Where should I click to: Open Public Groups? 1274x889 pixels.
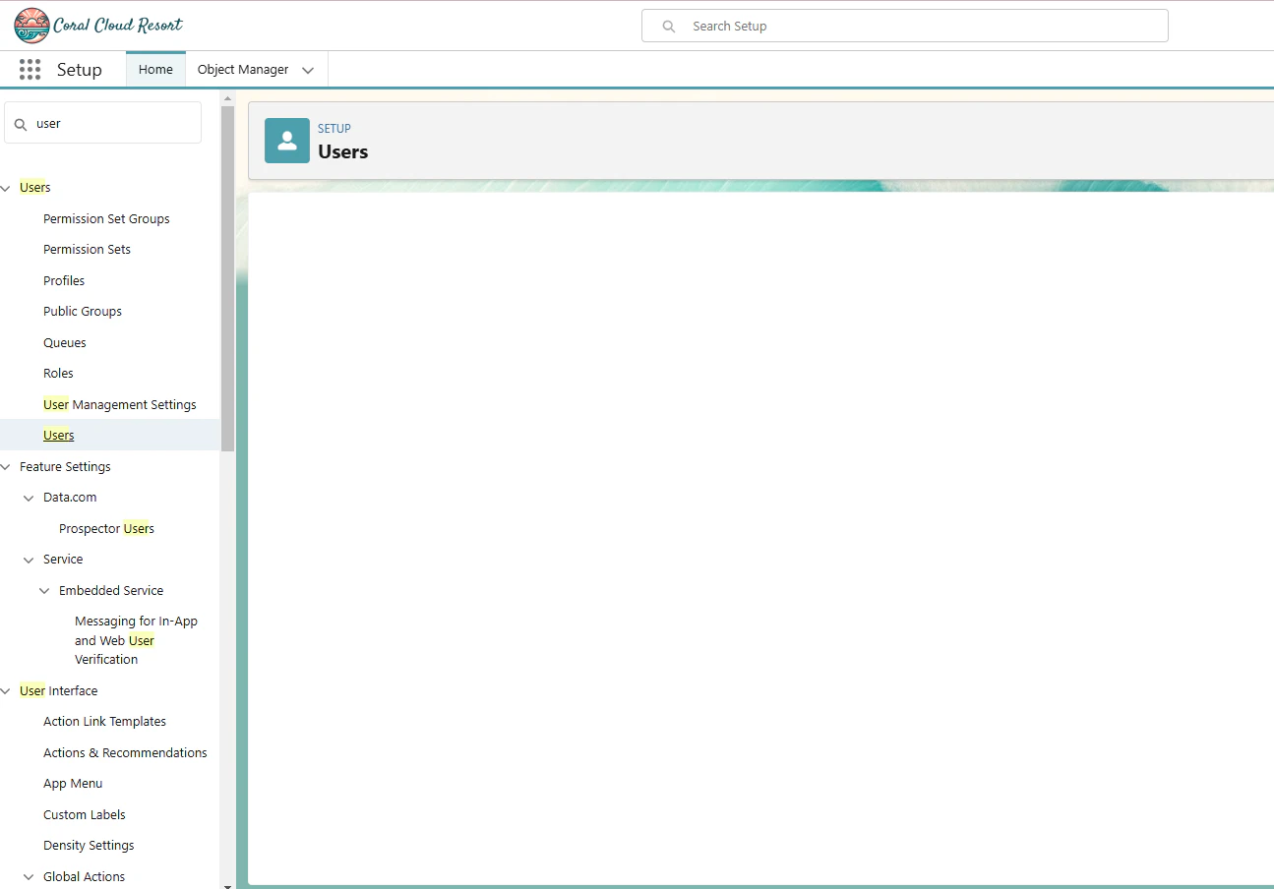click(83, 312)
